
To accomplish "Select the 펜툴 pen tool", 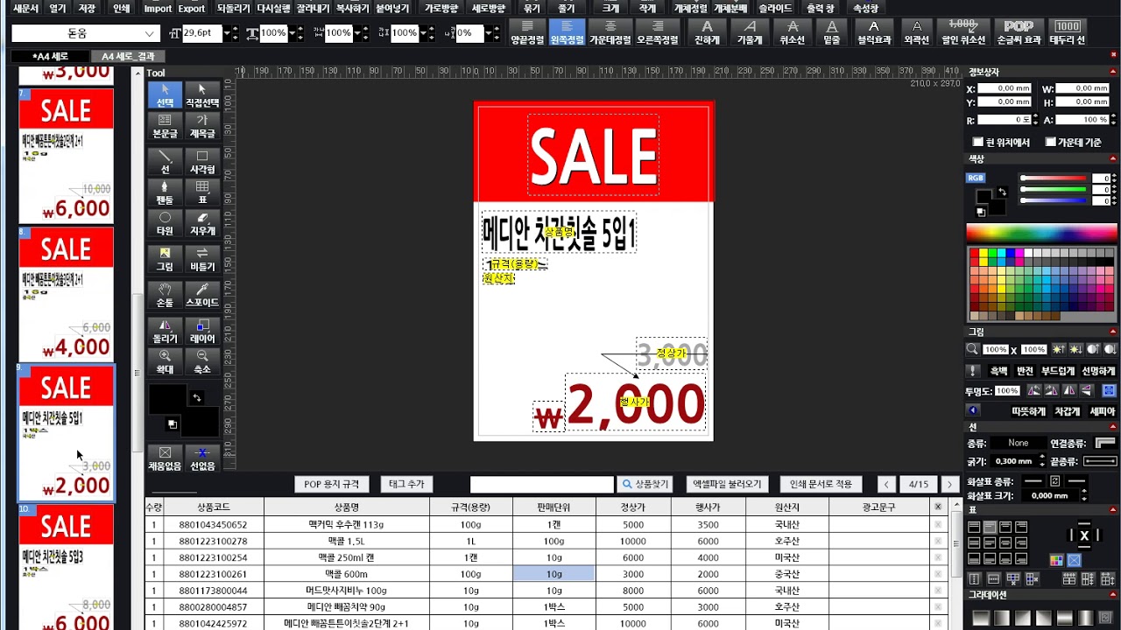I will tap(165, 192).
